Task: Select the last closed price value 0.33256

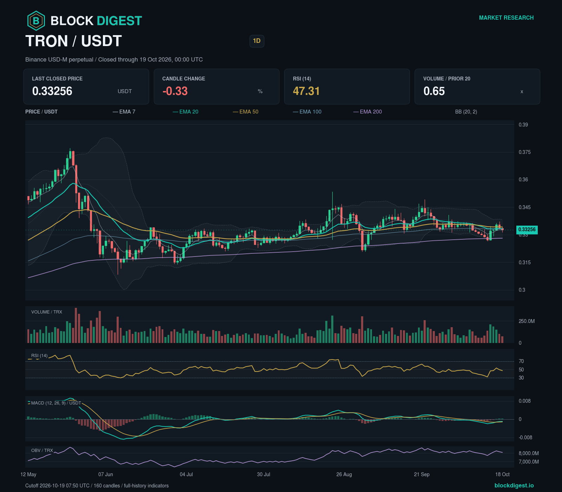Action: click(52, 91)
